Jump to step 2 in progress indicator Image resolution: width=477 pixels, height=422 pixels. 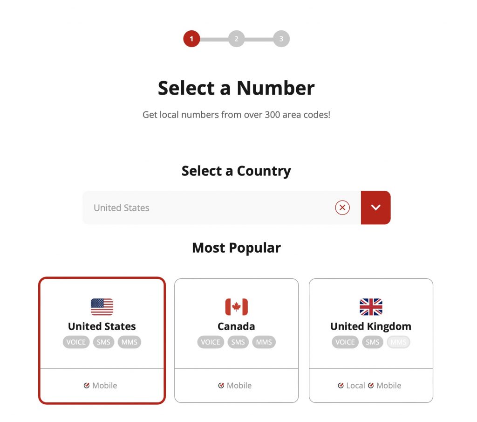236,39
